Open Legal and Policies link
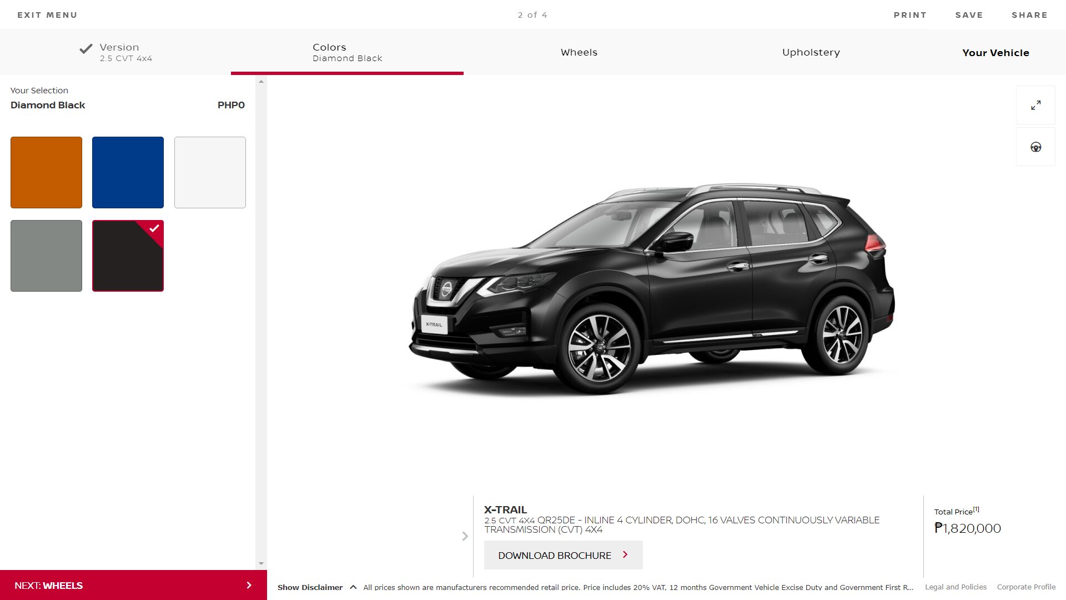This screenshot has height=600, width=1066. [956, 587]
